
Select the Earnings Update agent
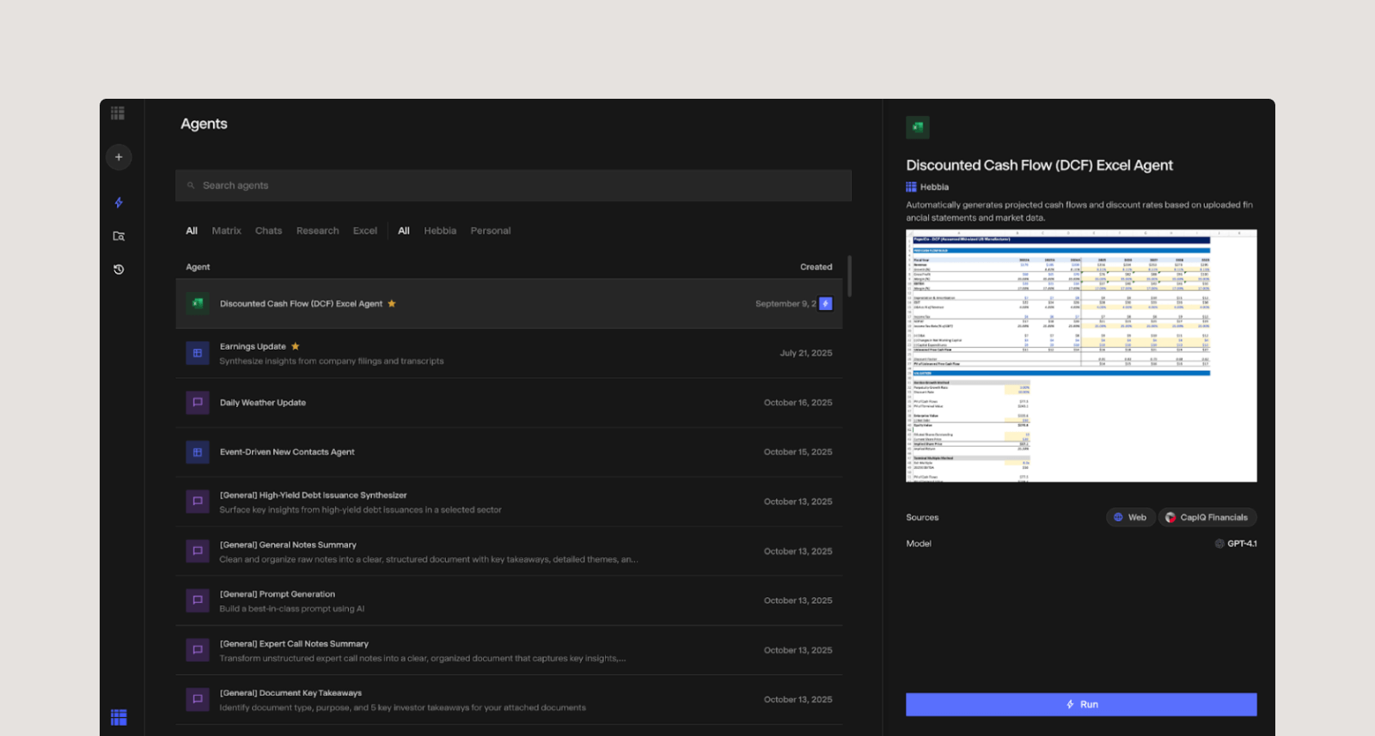[509, 353]
